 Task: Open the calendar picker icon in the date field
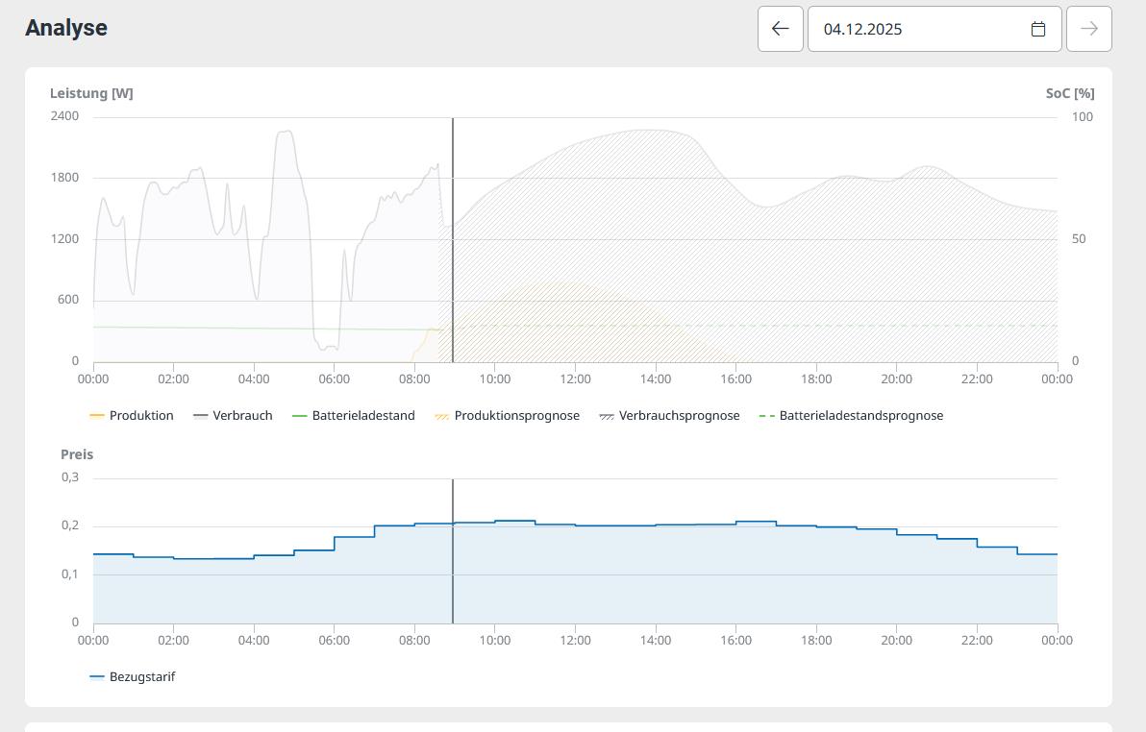1037,29
